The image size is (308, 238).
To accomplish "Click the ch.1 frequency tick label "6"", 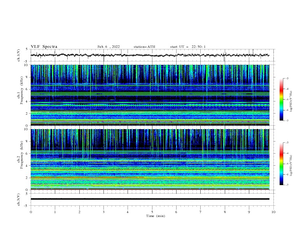I will (27, 89).
